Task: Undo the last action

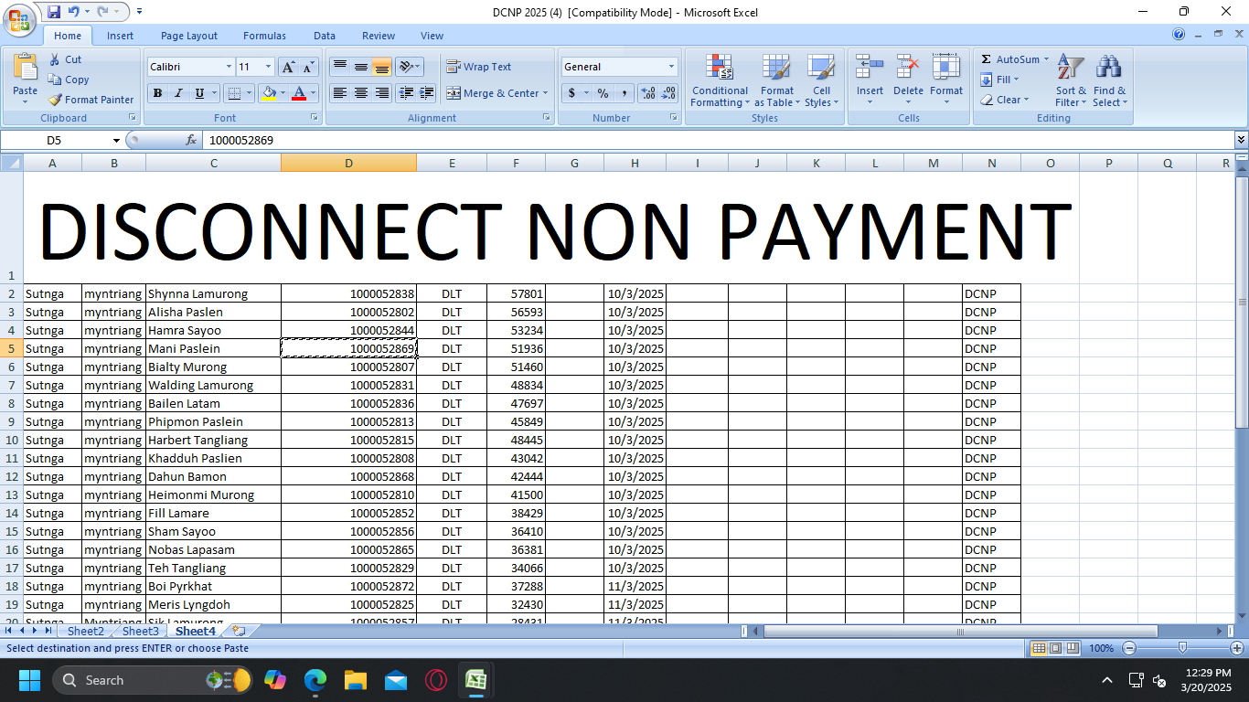Action: (74, 12)
